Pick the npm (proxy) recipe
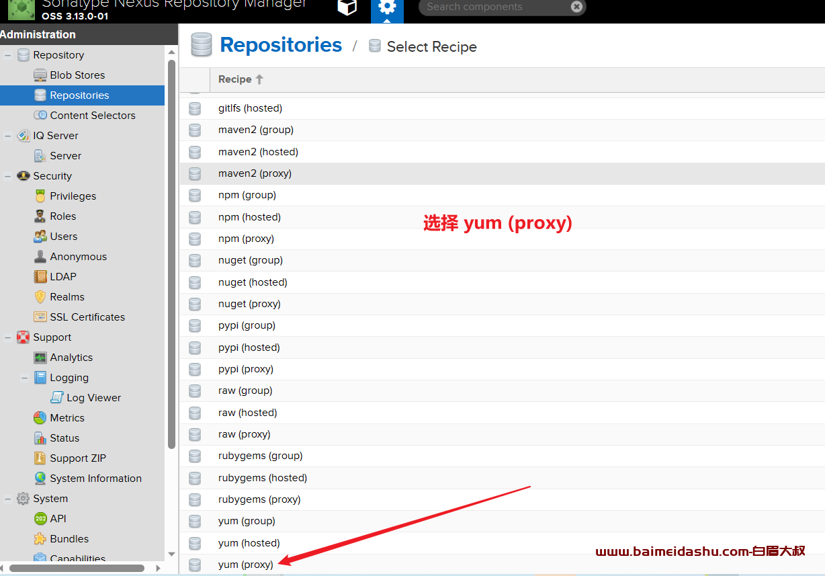Screen dimensions: 825x576 click(x=503, y=239)
